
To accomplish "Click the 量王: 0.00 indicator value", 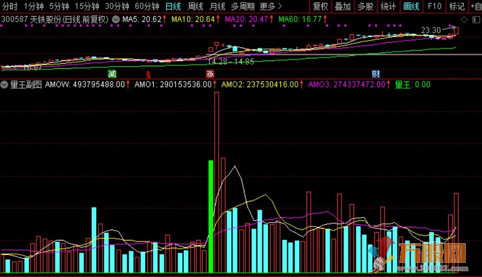I will (x=413, y=85).
